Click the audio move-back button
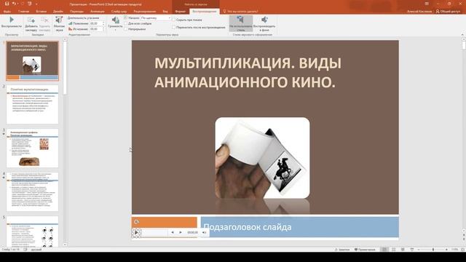The width and height of the screenshot is (466, 262). [x=173, y=233]
